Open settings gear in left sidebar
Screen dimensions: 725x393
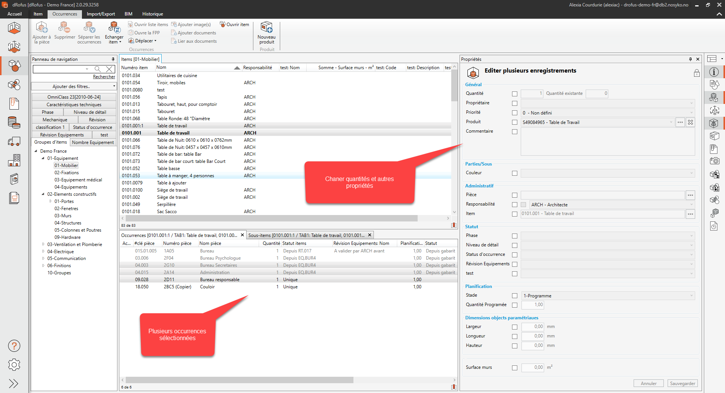(x=14, y=365)
